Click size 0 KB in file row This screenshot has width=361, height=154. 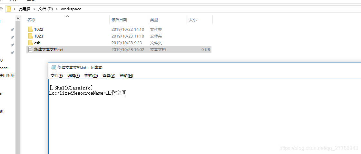[206, 49]
